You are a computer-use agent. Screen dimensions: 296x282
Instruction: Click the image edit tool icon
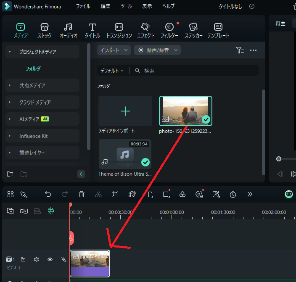(216, 194)
